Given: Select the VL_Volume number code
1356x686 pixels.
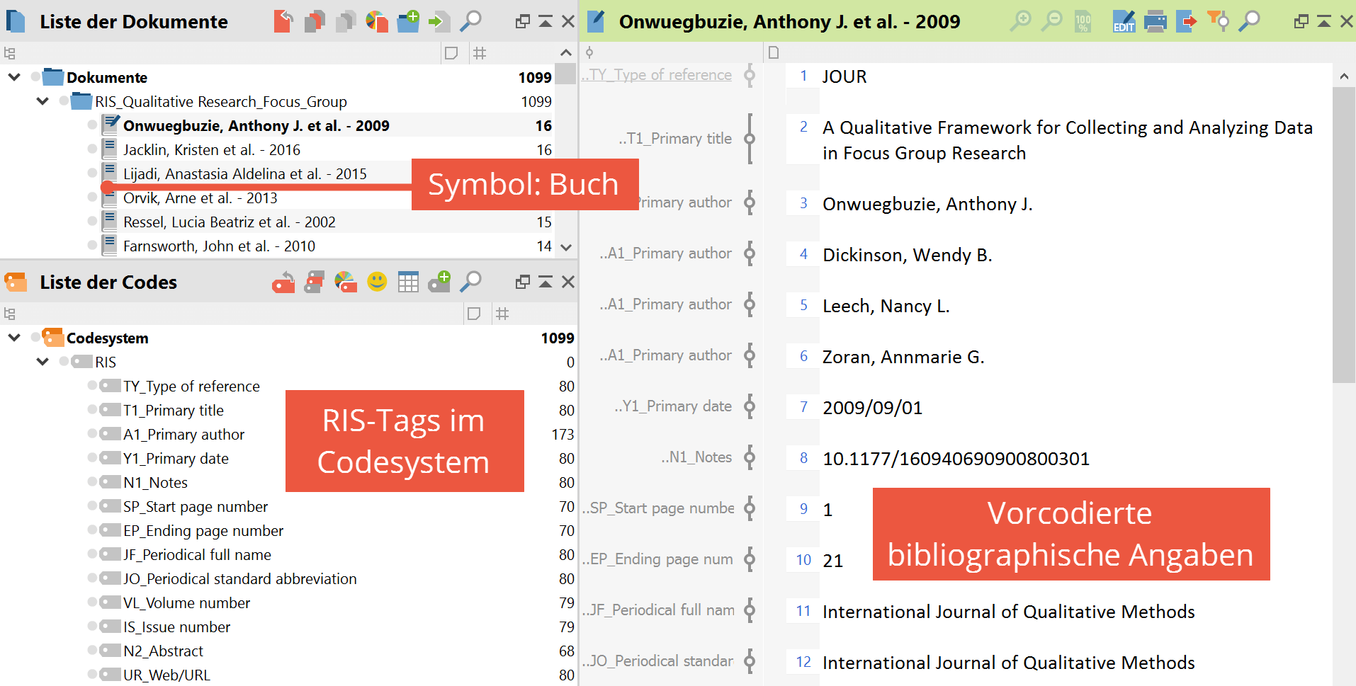Looking at the screenshot, I should 186,602.
